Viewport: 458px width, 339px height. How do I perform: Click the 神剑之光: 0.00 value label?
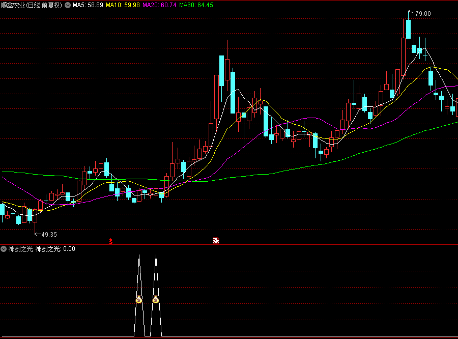click(x=55, y=249)
